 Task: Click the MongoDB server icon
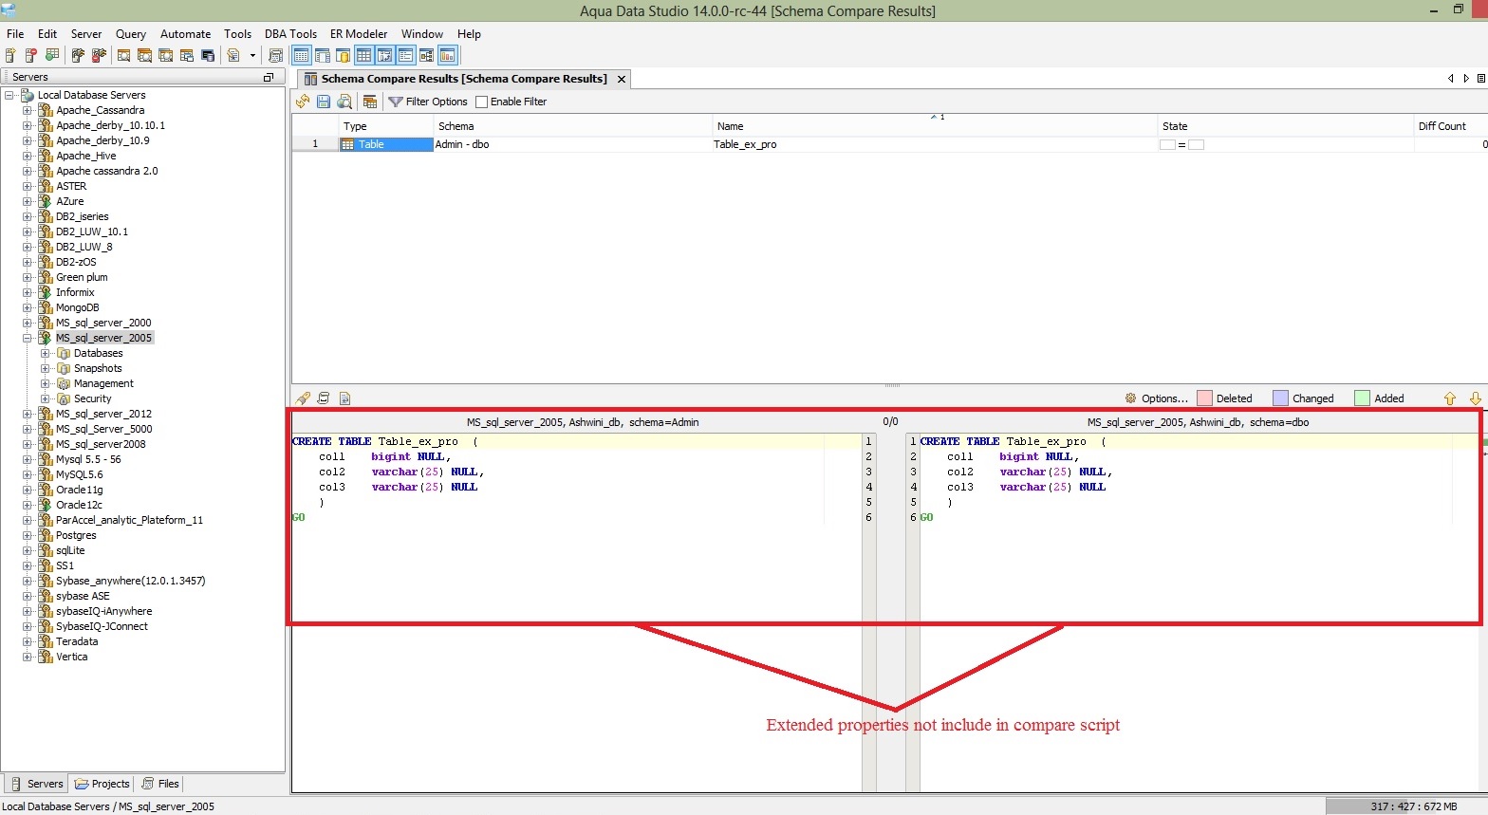[x=45, y=307]
